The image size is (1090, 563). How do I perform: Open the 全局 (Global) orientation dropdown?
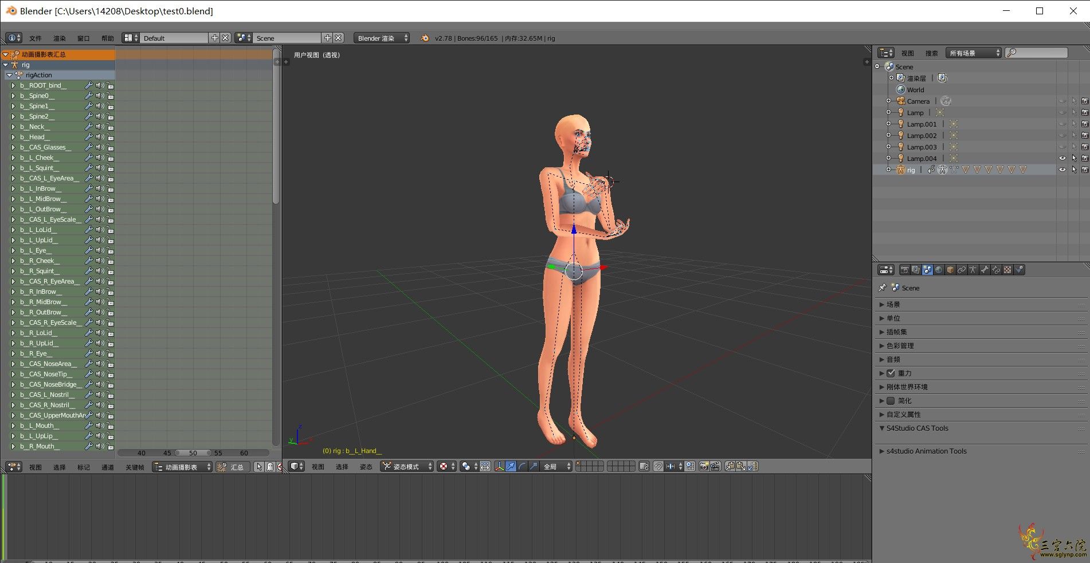pos(556,466)
